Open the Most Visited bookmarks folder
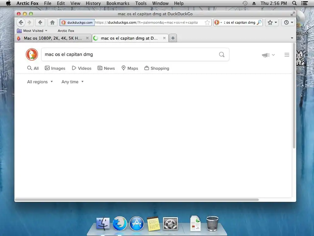 coord(32,31)
